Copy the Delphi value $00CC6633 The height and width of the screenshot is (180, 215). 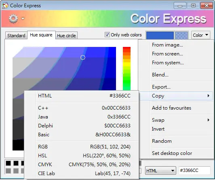click(82, 126)
